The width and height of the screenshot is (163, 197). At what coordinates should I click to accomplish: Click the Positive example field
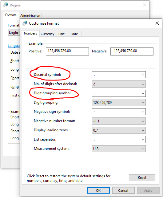coord(67,51)
